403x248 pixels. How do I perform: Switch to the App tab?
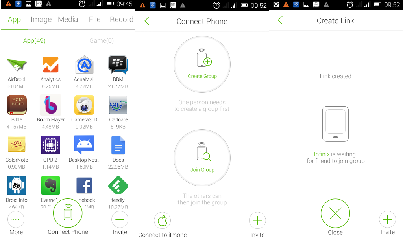pyautogui.click(x=14, y=20)
